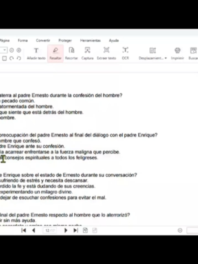Click the rotate view icon in bottom bar

pos(85,230)
